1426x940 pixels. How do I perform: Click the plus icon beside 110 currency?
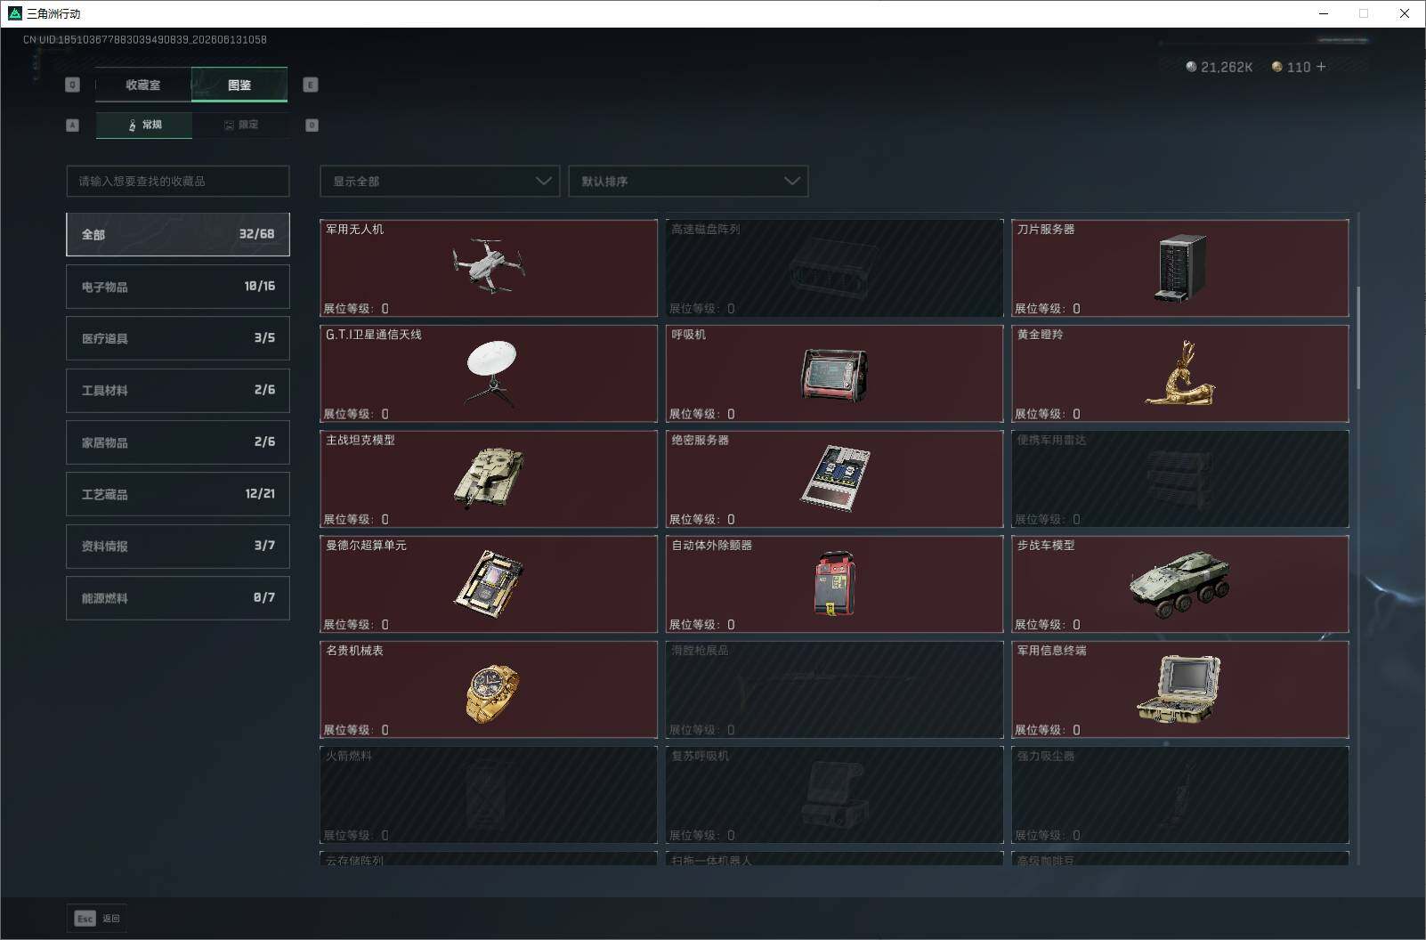tap(1320, 67)
